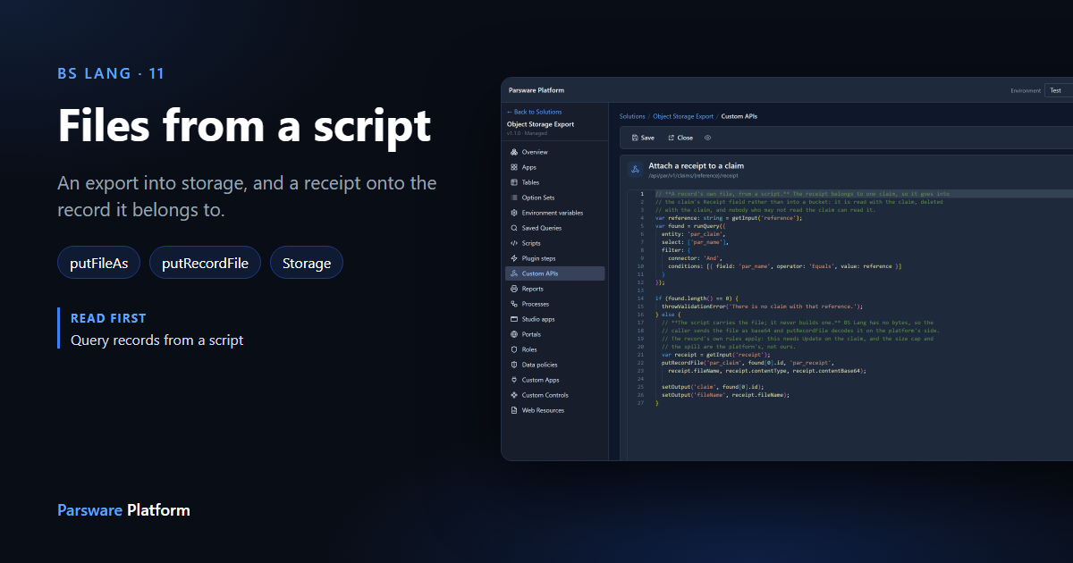Click the Roles shield icon
The width and height of the screenshot is (1073, 563).
pyautogui.click(x=513, y=349)
